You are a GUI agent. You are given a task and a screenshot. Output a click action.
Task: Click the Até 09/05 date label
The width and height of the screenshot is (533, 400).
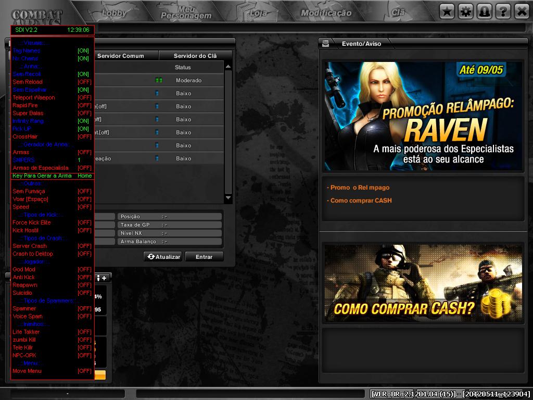click(481, 70)
